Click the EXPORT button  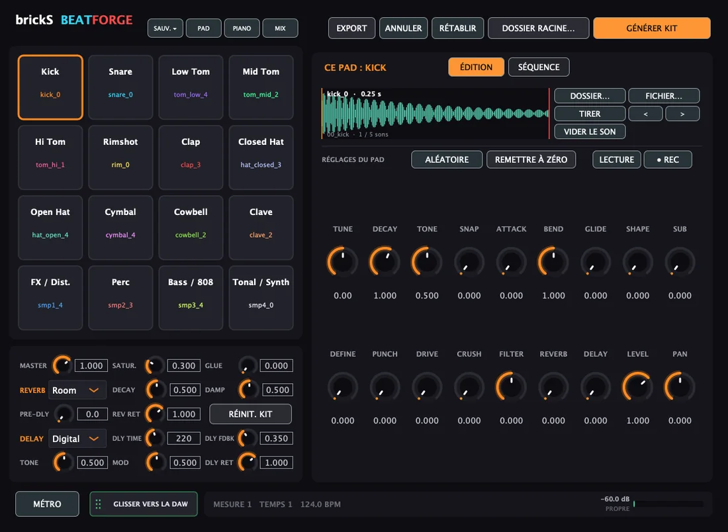tap(351, 28)
